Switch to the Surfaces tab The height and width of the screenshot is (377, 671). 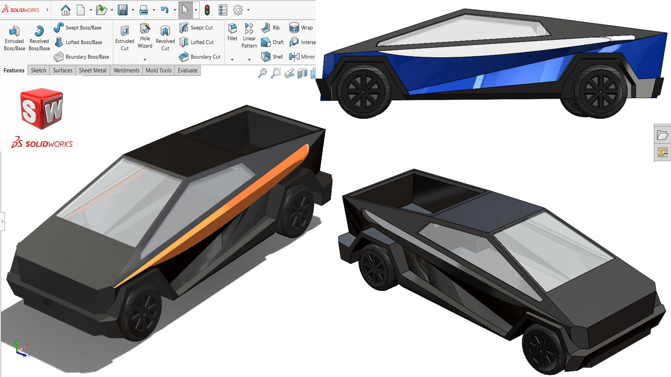click(62, 71)
